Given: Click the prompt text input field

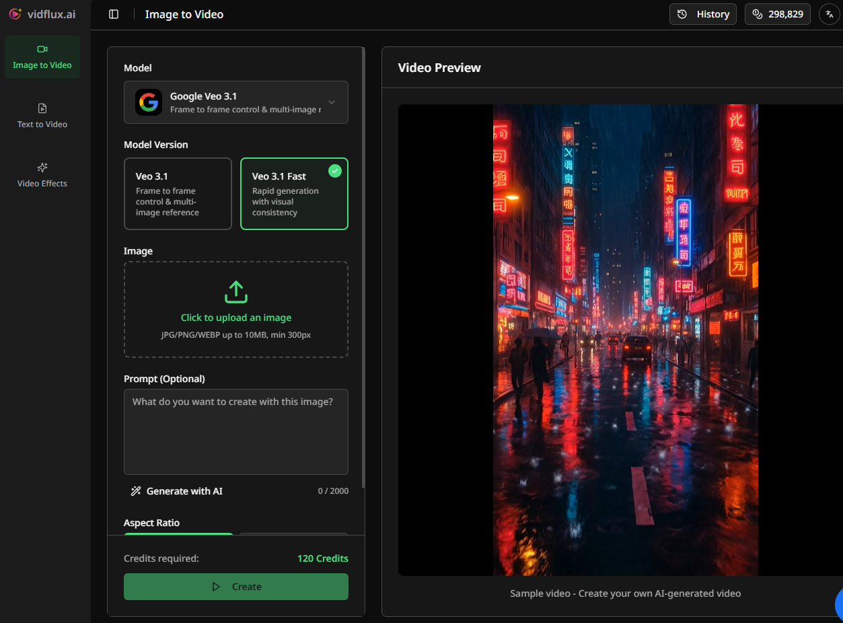Looking at the screenshot, I should coord(235,431).
